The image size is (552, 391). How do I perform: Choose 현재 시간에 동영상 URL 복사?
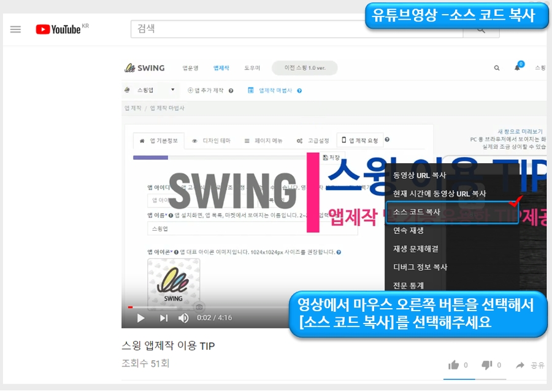tap(439, 193)
